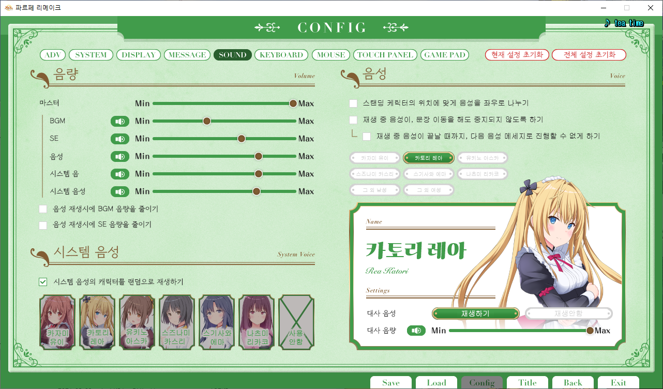Select 카자미 유이 system voice portrait
The height and width of the screenshot is (389, 663).
[x=57, y=322]
